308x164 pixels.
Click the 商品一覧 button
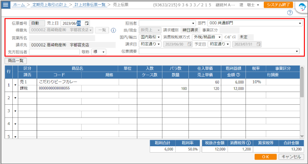pyautogui.click(x=16, y=61)
